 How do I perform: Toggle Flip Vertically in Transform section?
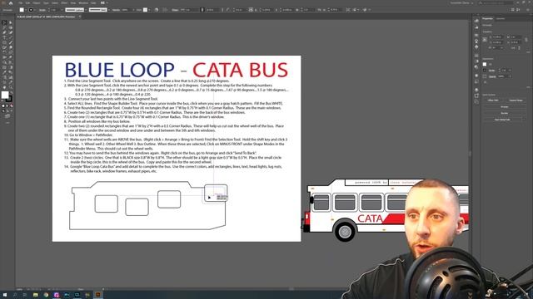tap(519, 48)
